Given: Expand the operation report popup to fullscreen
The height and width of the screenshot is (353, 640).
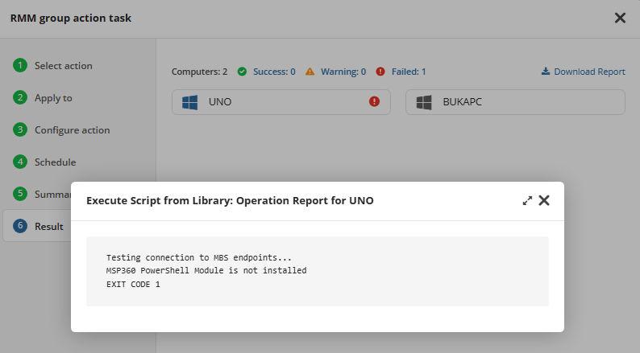Looking at the screenshot, I should point(527,201).
